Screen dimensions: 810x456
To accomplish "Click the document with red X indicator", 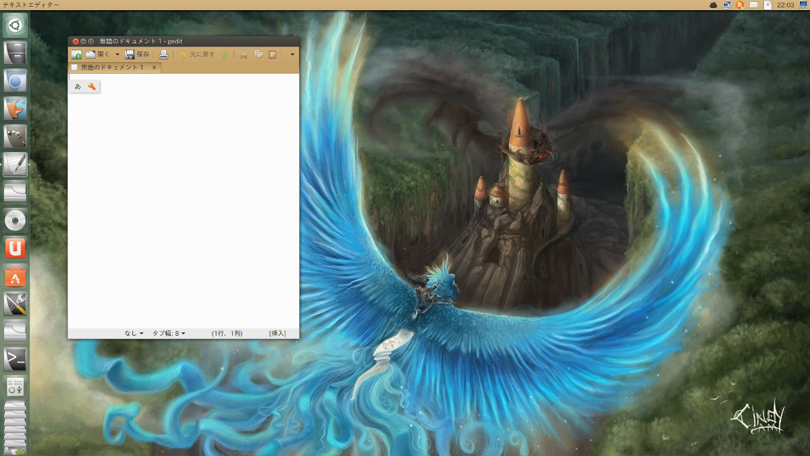I will coord(767,5).
